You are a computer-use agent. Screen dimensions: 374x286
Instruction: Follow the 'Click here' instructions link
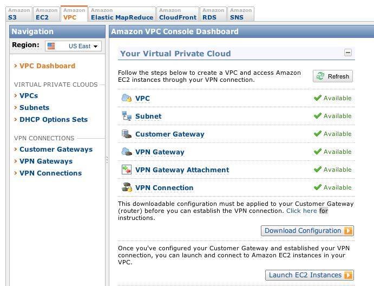(x=301, y=211)
